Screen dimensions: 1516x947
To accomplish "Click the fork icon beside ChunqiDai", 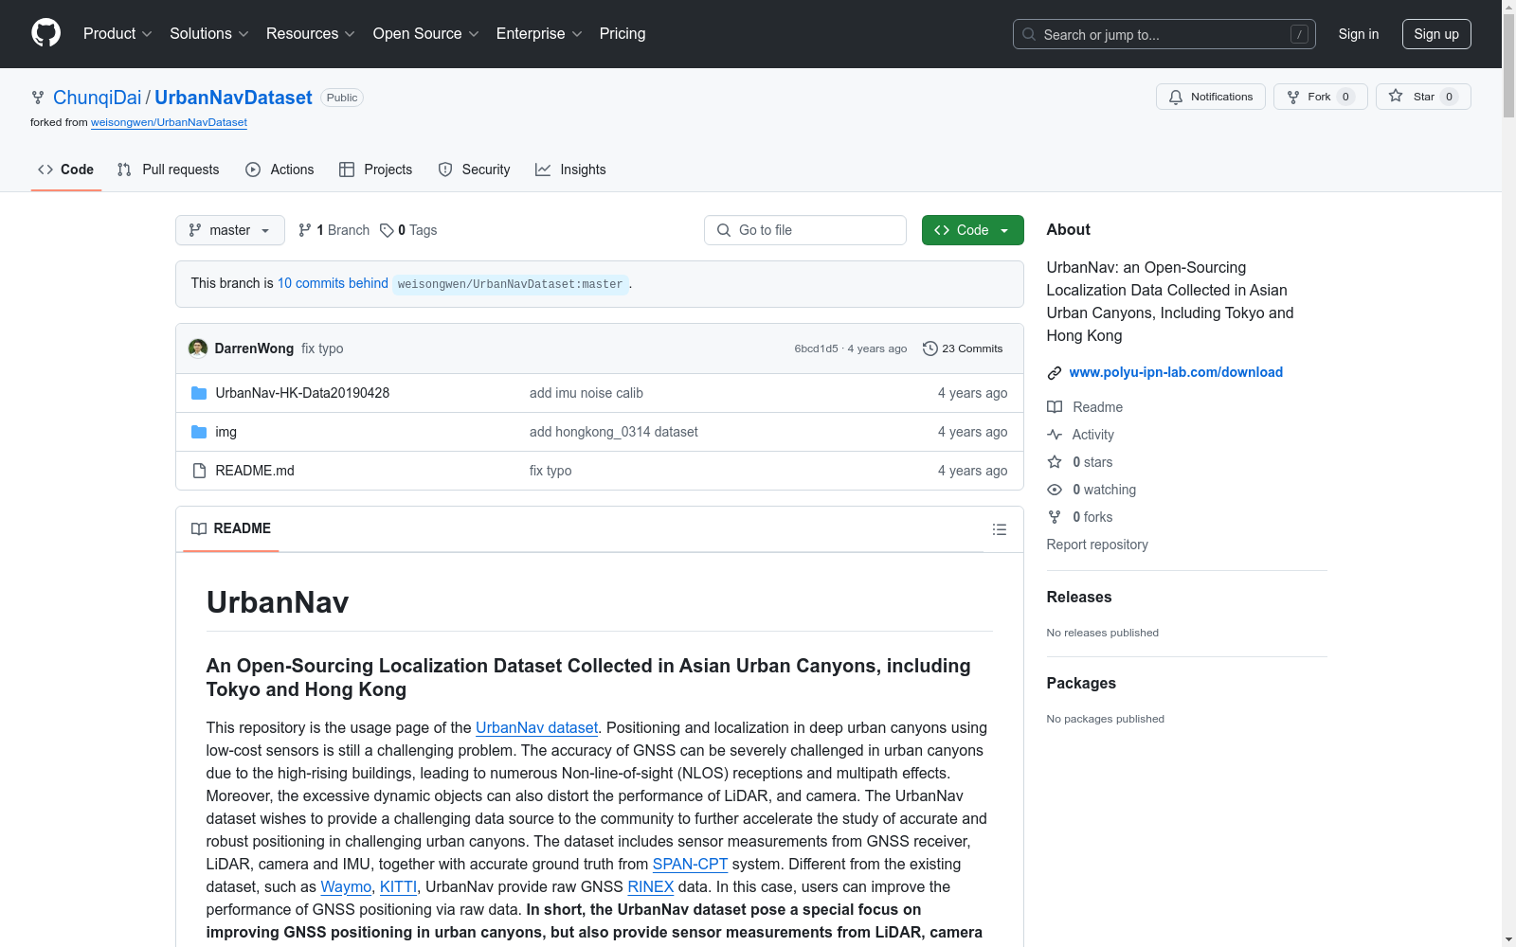I will (x=38, y=98).
